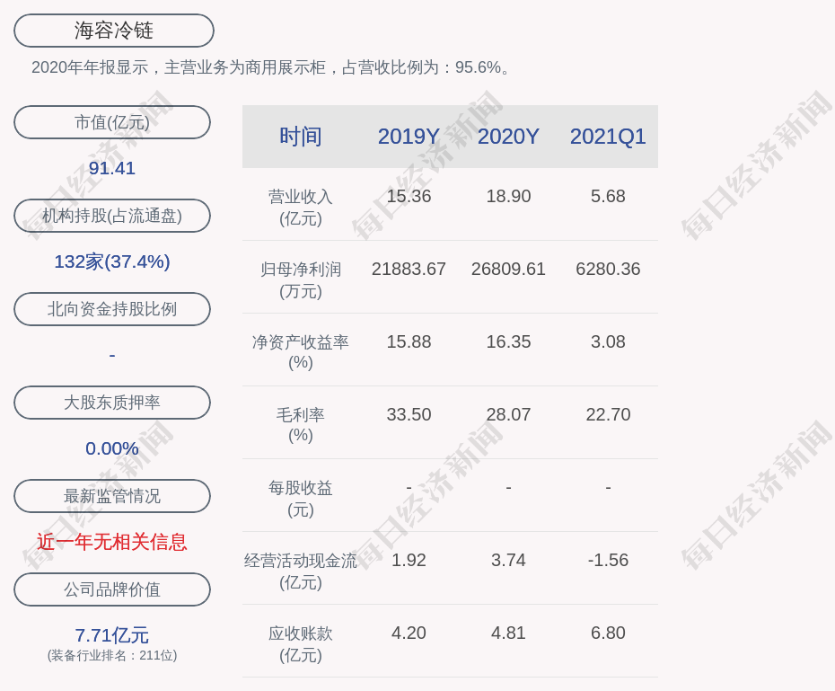Select the market value figure 91.41
This screenshot has height=691, width=835.
point(112,168)
